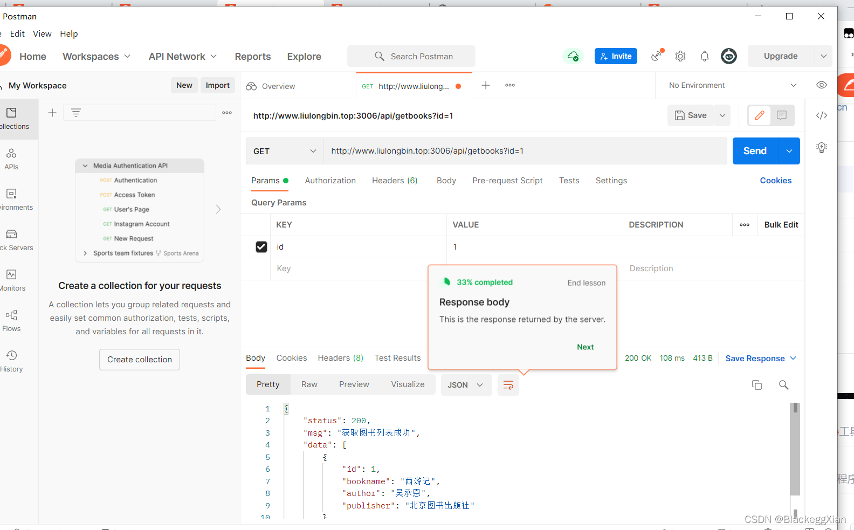This screenshot has width=854, height=530.
Task: Open the tab options three-dot menu
Action: point(510,85)
